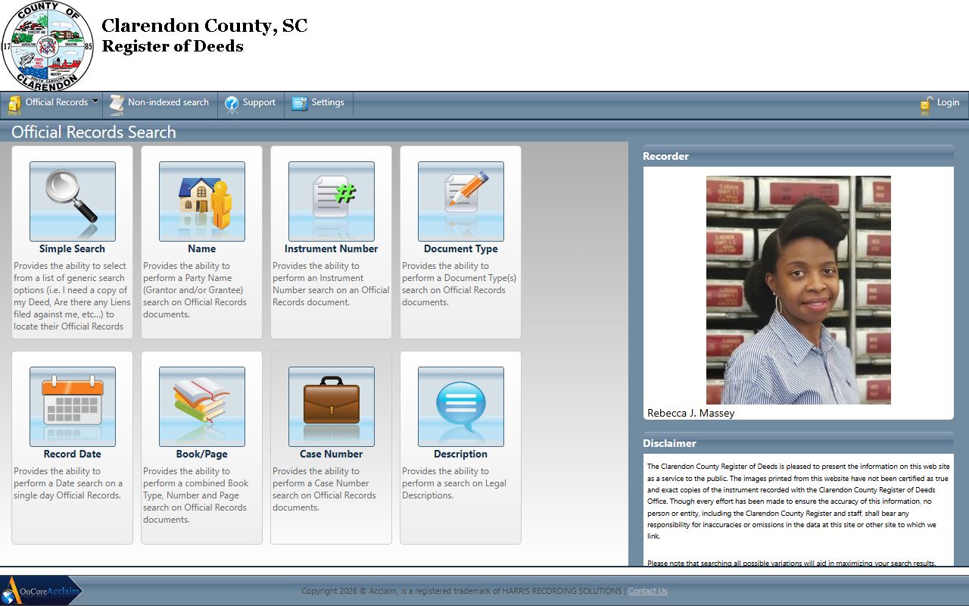The width and height of the screenshot is (969, 606).
Task: Click the Official Records folder icon in toolbar
Action: [x=14, y=104]
